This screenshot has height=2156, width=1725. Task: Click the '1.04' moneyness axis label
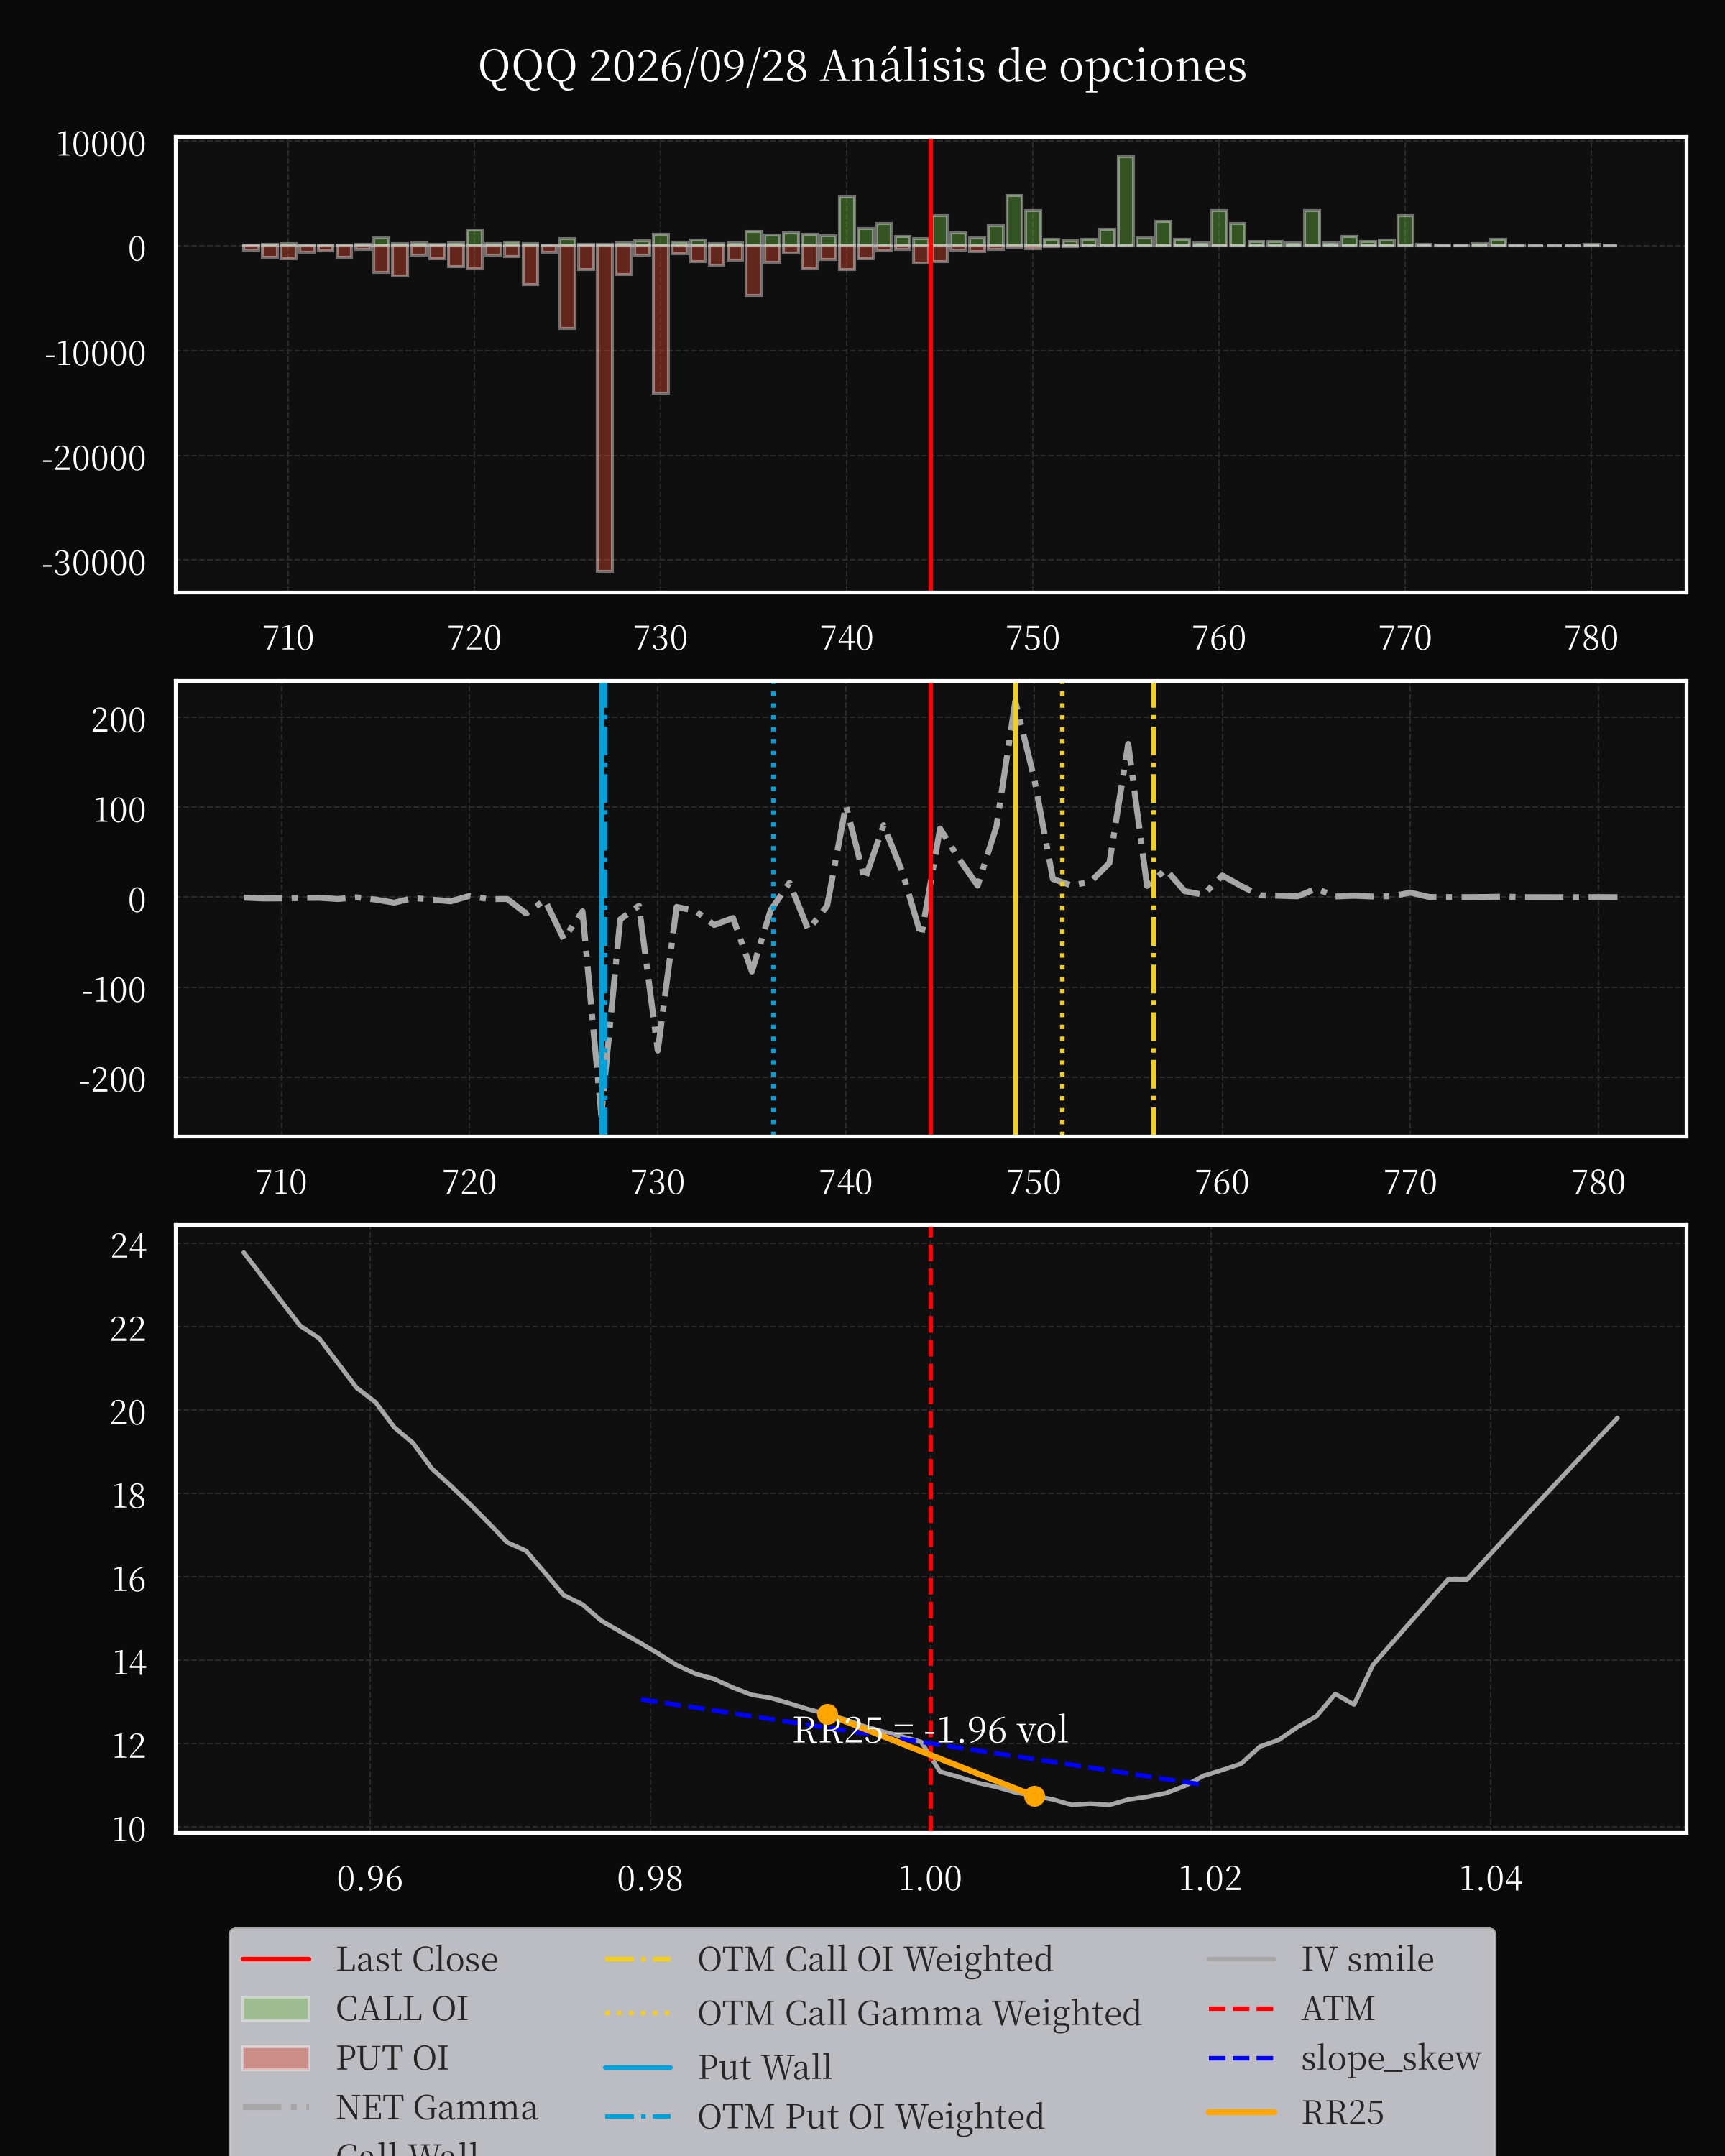(x=1491, y=1878)
